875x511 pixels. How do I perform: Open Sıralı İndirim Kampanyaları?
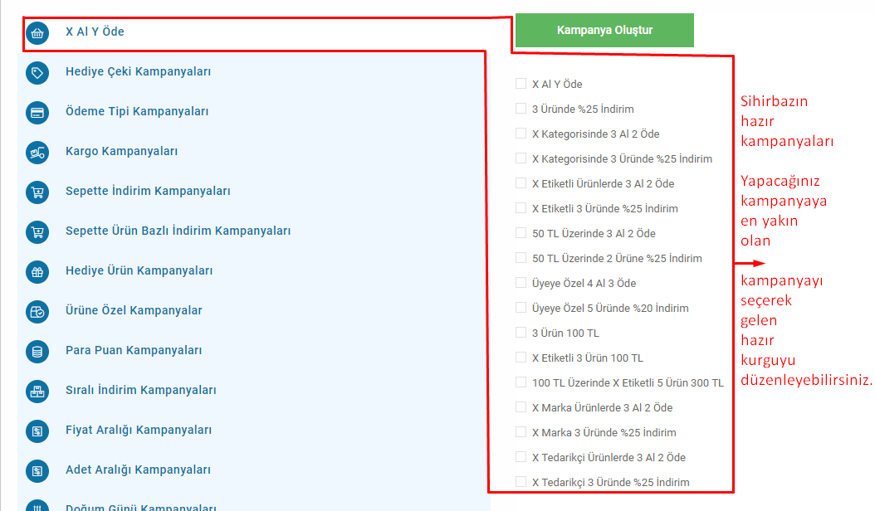pyautogui.click(x=140, y=390)
